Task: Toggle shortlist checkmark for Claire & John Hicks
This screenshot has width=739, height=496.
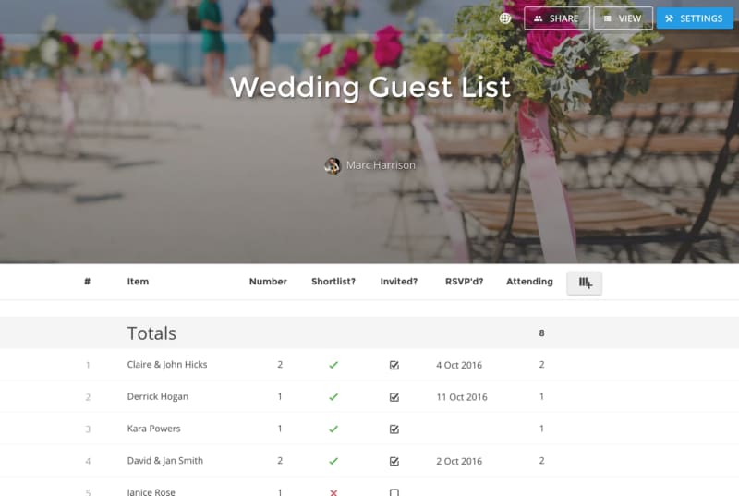Action: [x=333, y=365]
